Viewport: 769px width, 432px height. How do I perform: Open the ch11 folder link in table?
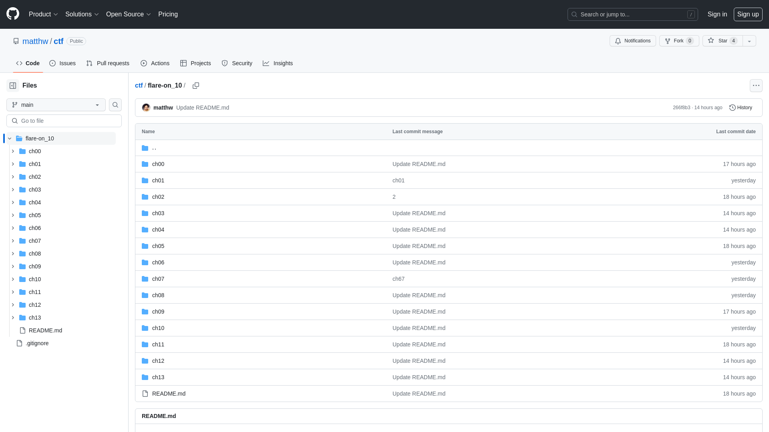[158, 344]
